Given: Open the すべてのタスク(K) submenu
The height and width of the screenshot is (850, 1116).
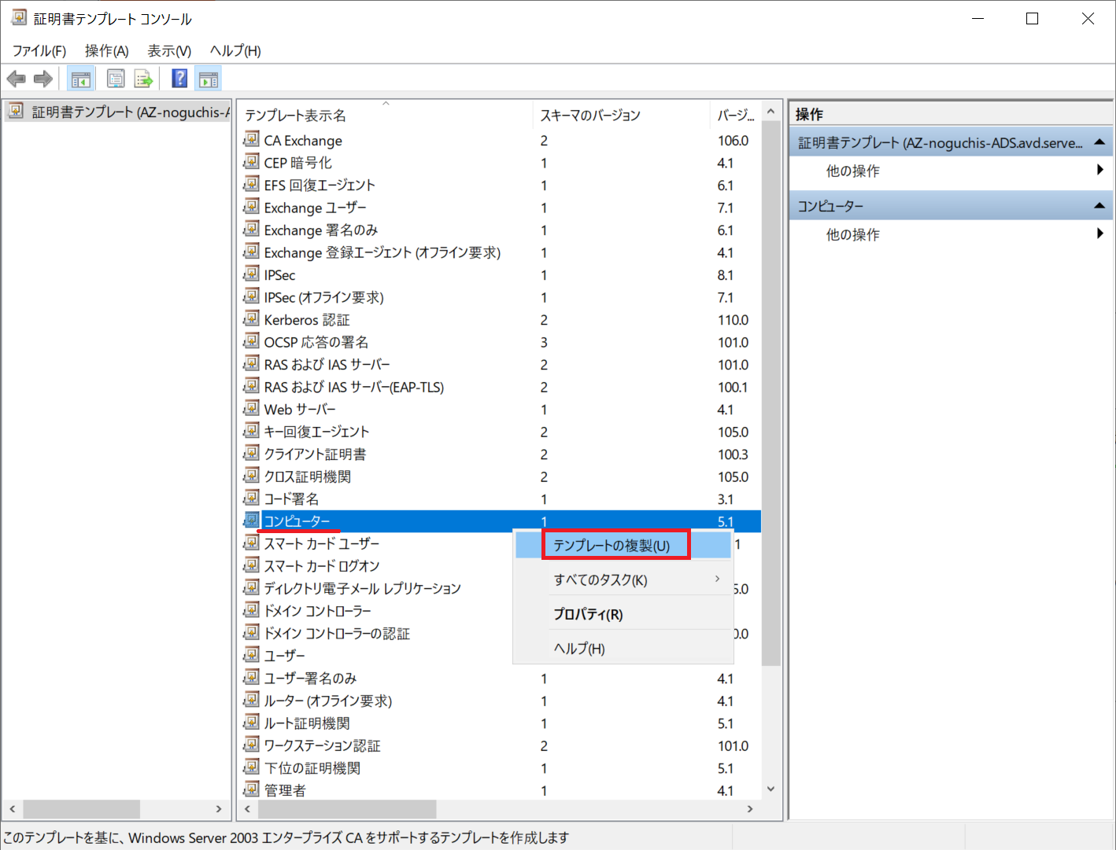Looking at the screenshot, I should 623,580.
